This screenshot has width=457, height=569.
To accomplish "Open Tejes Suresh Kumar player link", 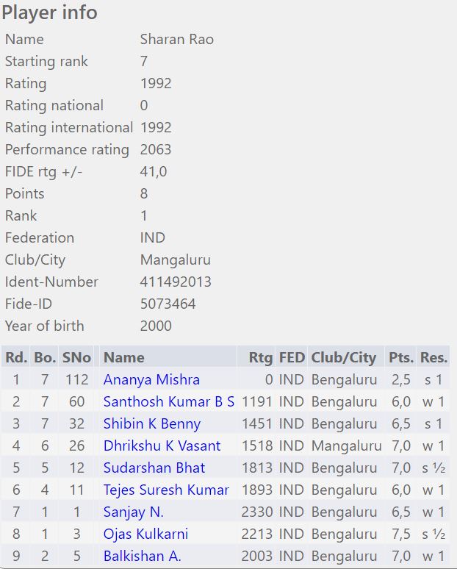I will (166, 490).
